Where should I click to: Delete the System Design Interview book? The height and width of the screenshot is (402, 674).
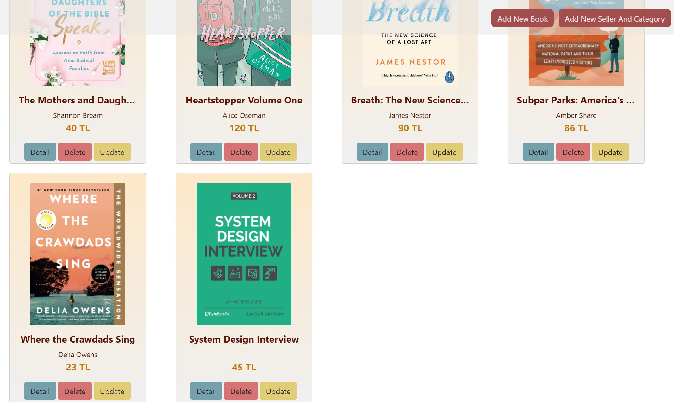point(241,391)
